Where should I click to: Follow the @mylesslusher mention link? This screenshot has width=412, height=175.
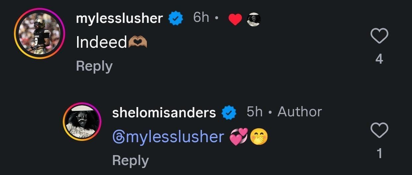pos(168,137)
